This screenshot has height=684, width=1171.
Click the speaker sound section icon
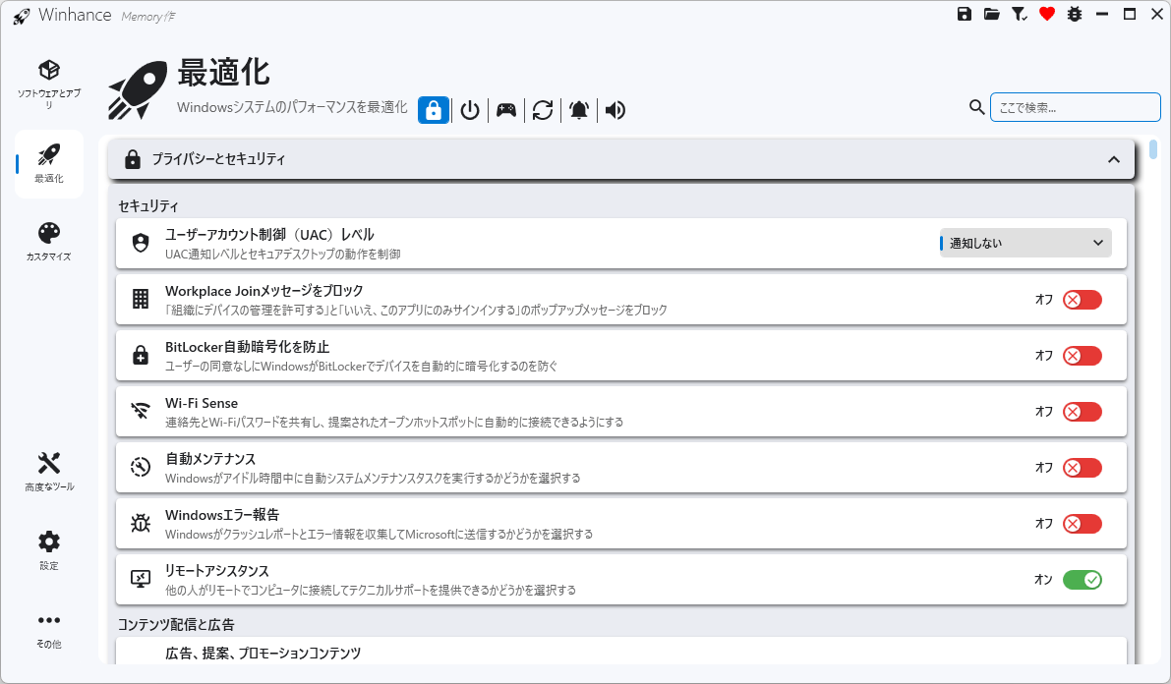pyautogui.click(x=615, y=110)
